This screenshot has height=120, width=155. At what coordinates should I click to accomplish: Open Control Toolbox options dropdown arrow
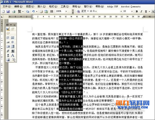click(x=11, y=25)
